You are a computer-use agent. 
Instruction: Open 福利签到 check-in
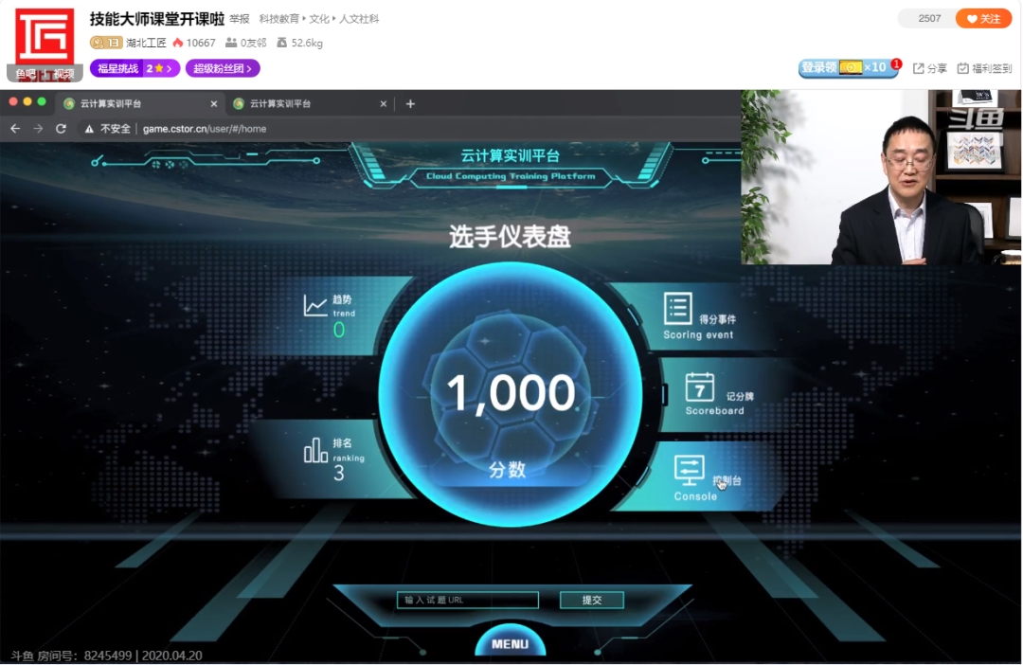click(983, 68)
